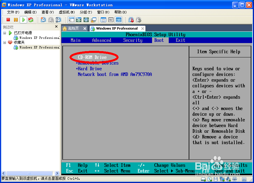Image resolution: width=254 pixels, height=183 pixels.
Task: Expand the Removable Devices boot entry
Action: click(97, 63)
